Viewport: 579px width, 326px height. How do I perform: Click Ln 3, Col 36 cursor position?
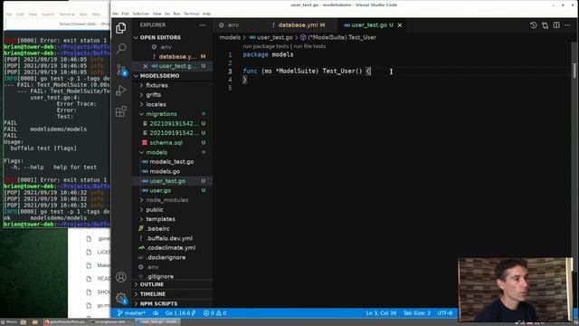point(381,313)
